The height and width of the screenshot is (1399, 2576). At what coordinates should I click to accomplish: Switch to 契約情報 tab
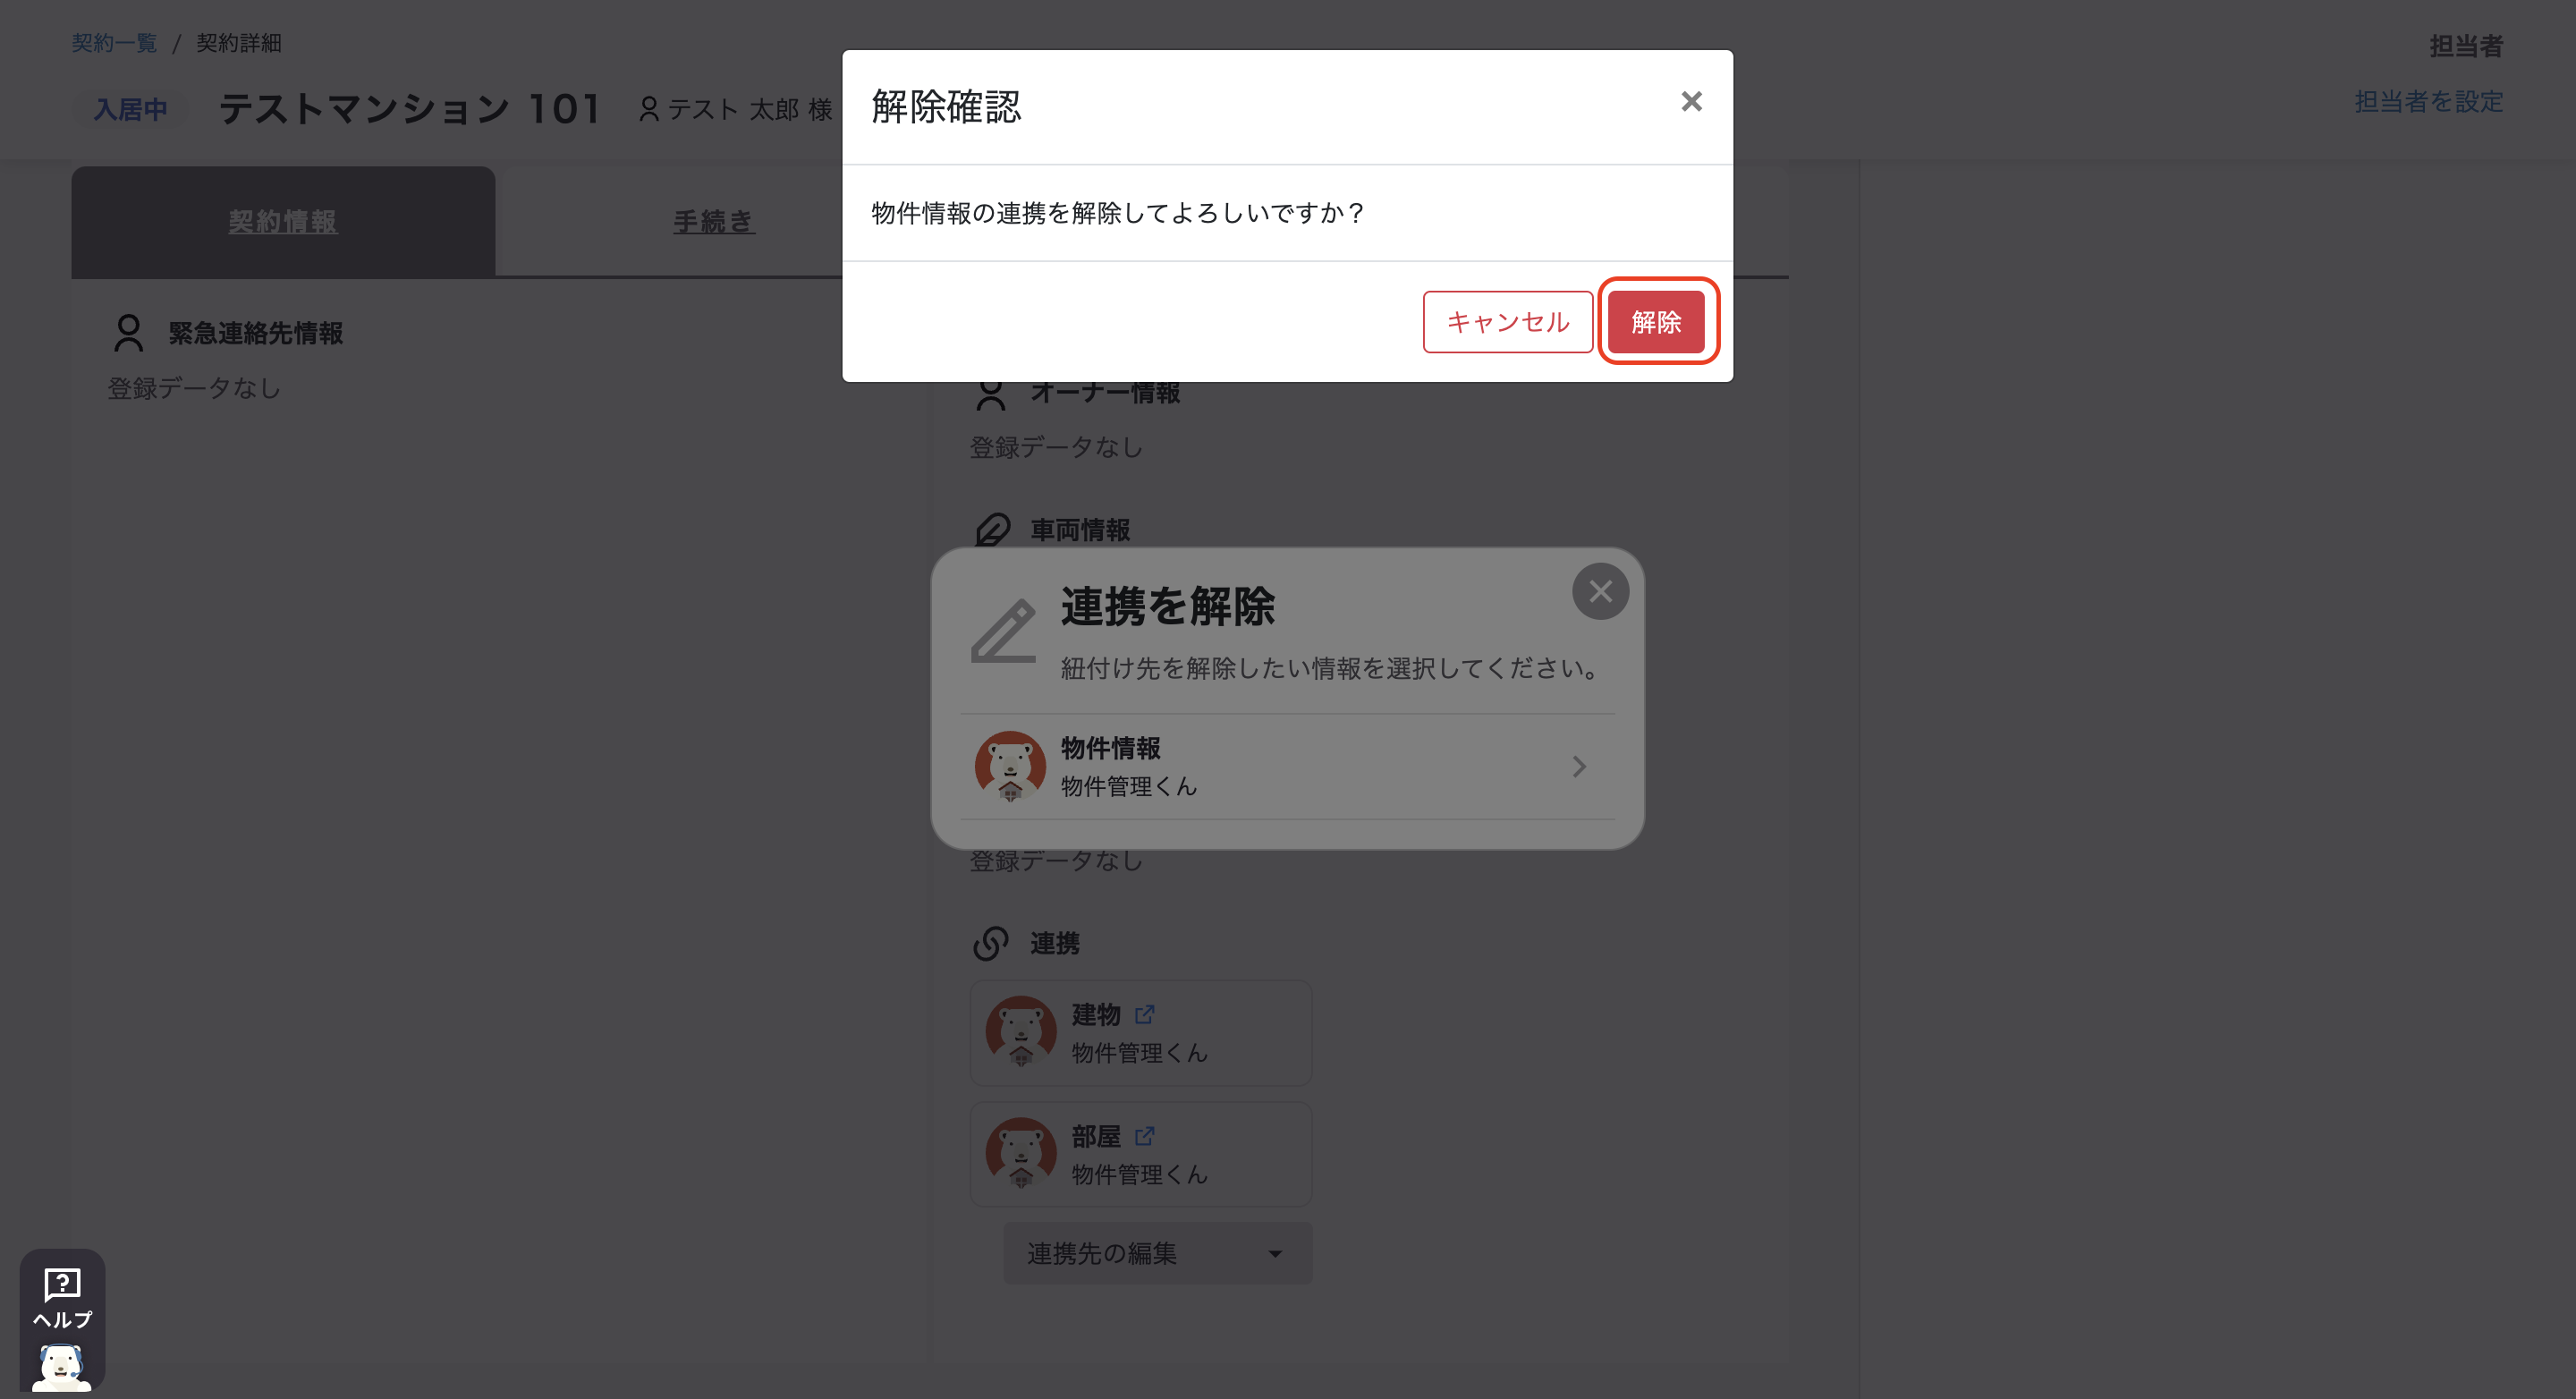(283, 222)
